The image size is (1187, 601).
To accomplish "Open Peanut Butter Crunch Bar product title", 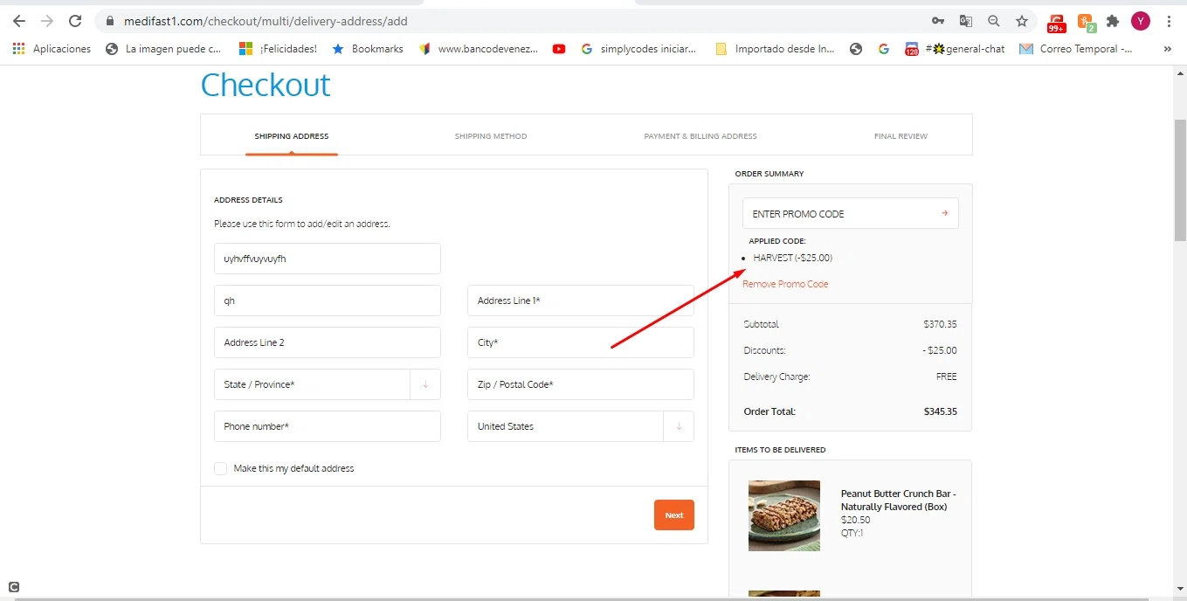I will (899, 501).
